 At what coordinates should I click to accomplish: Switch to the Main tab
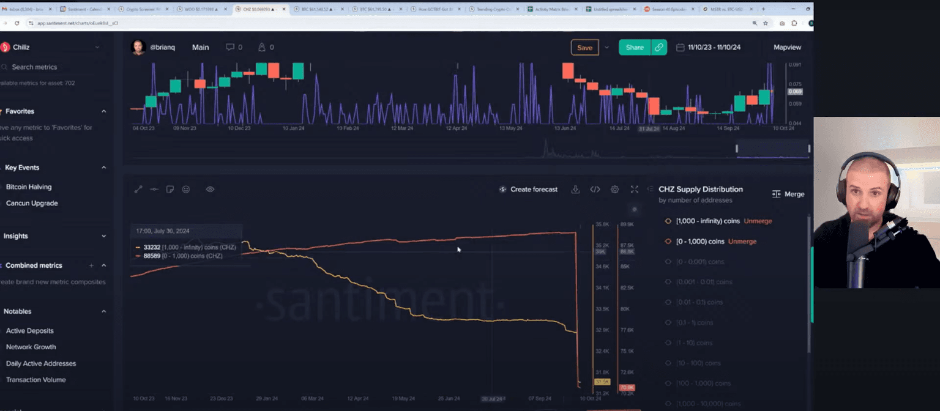click(x=200, y=47)
